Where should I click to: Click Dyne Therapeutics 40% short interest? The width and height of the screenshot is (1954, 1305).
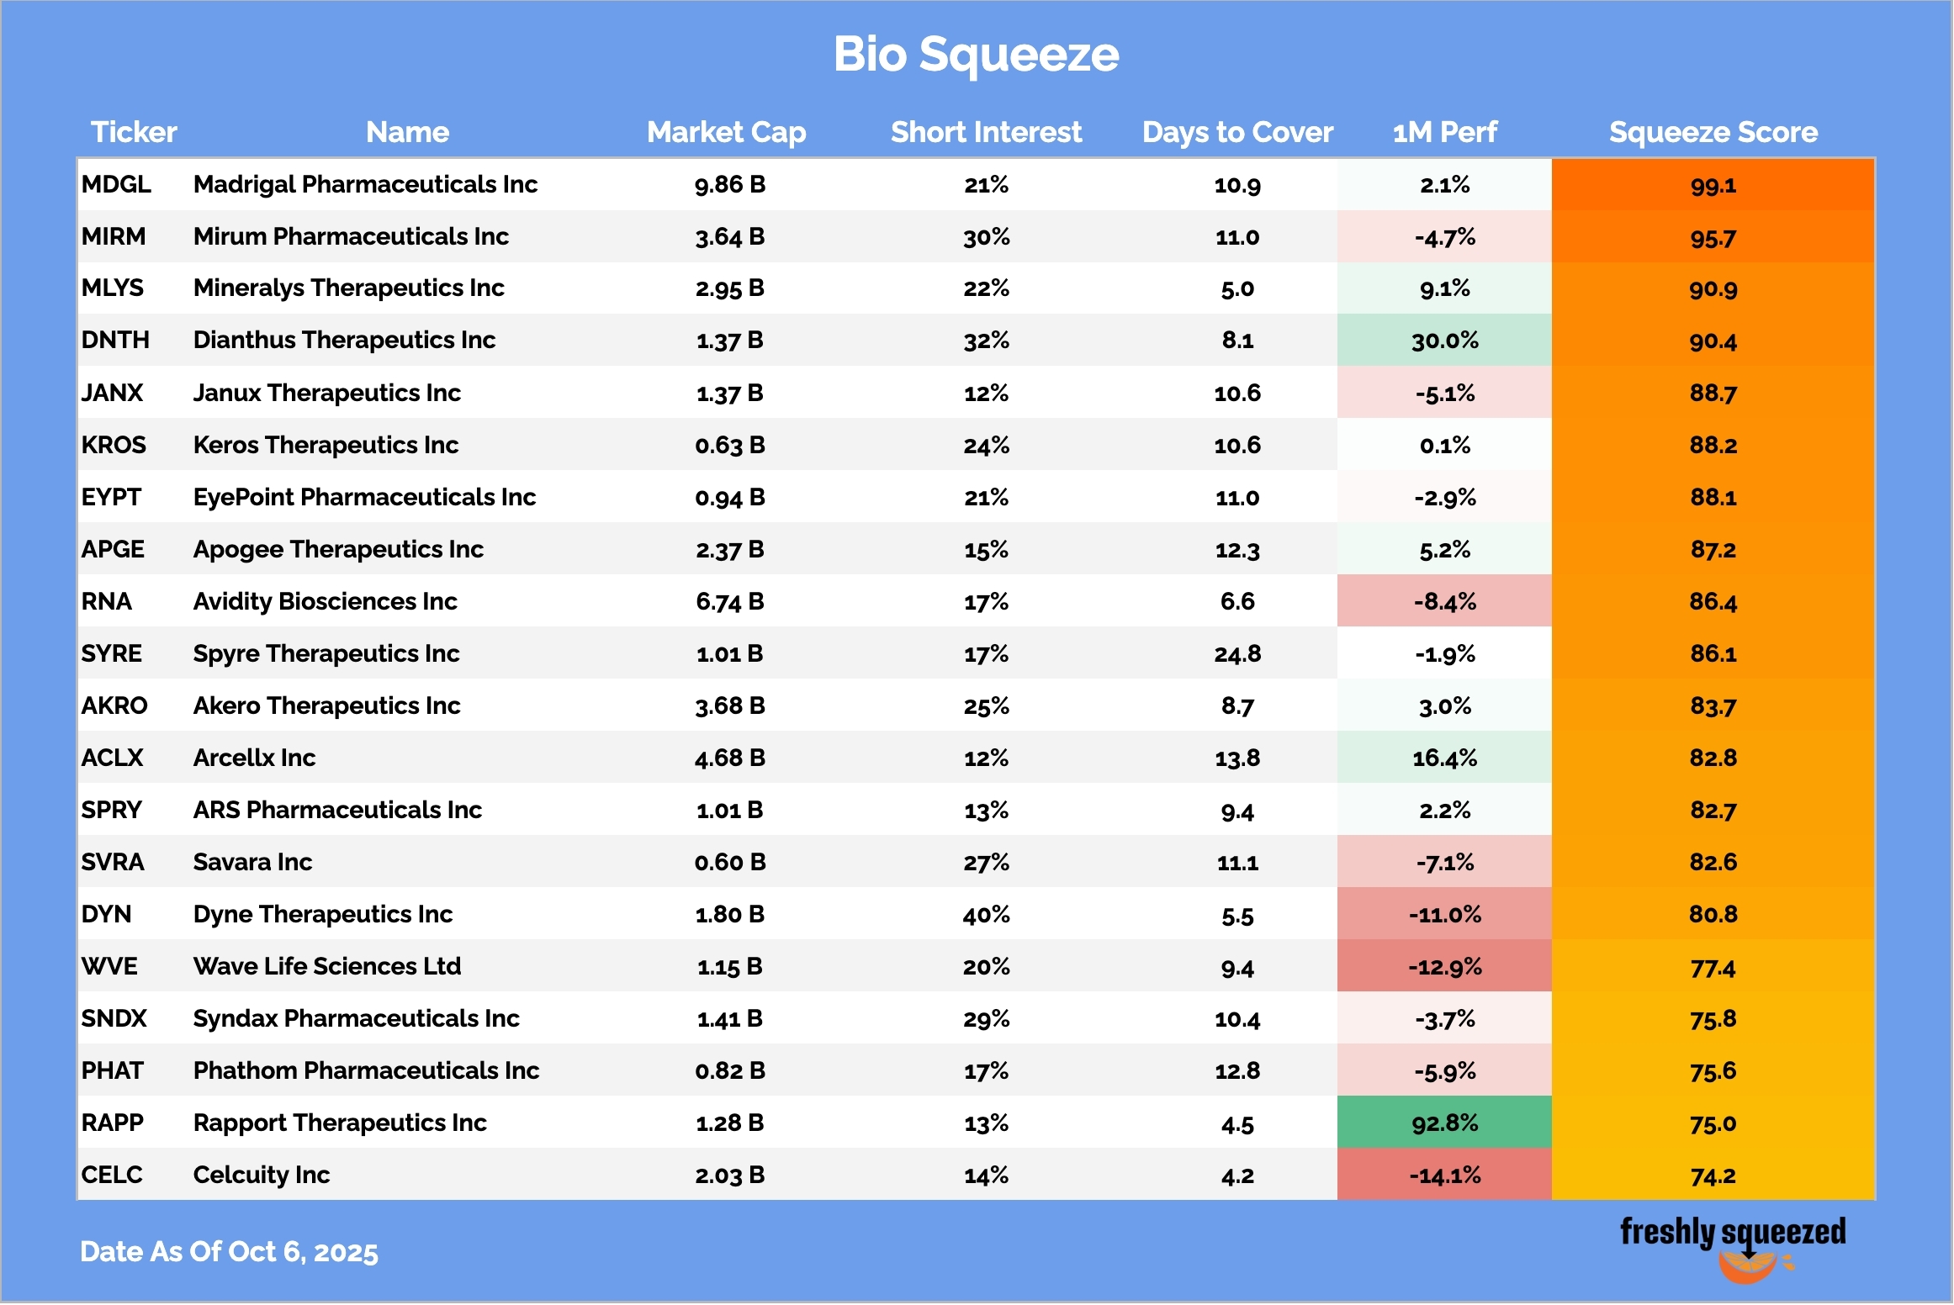(986, 914)
